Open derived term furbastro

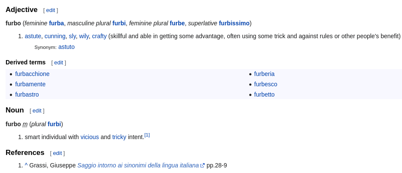click(x=27, y=94)
